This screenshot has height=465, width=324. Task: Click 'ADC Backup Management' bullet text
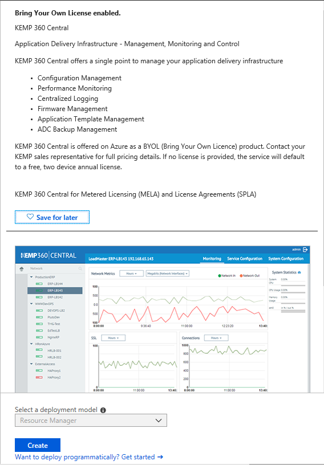pyautogui.click(x=77, y=129)
